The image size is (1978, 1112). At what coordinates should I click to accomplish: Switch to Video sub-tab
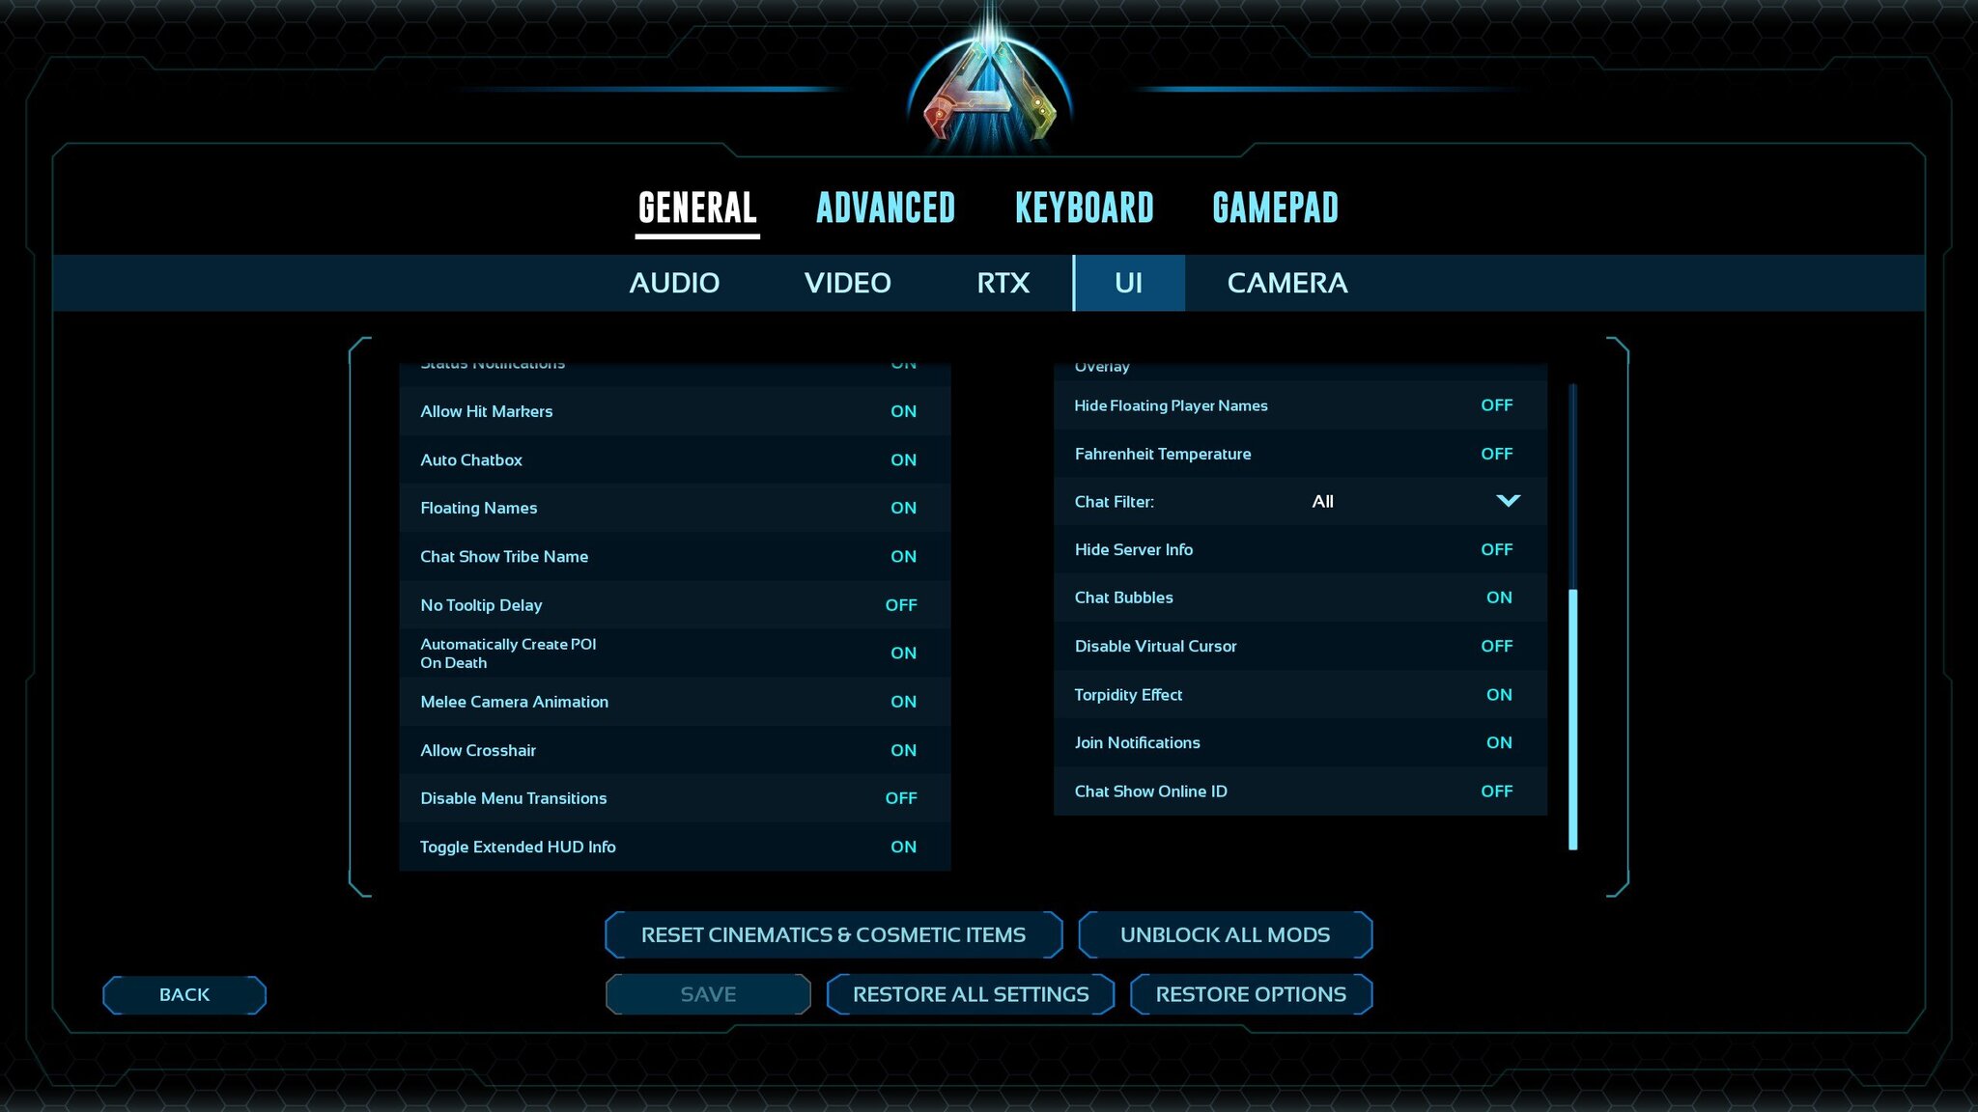pyautogui.click(x=847, y=283)
